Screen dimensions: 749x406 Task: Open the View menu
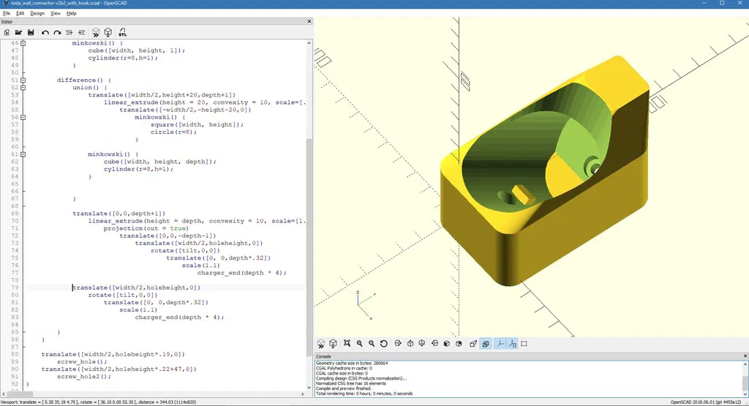pos(56,13)
